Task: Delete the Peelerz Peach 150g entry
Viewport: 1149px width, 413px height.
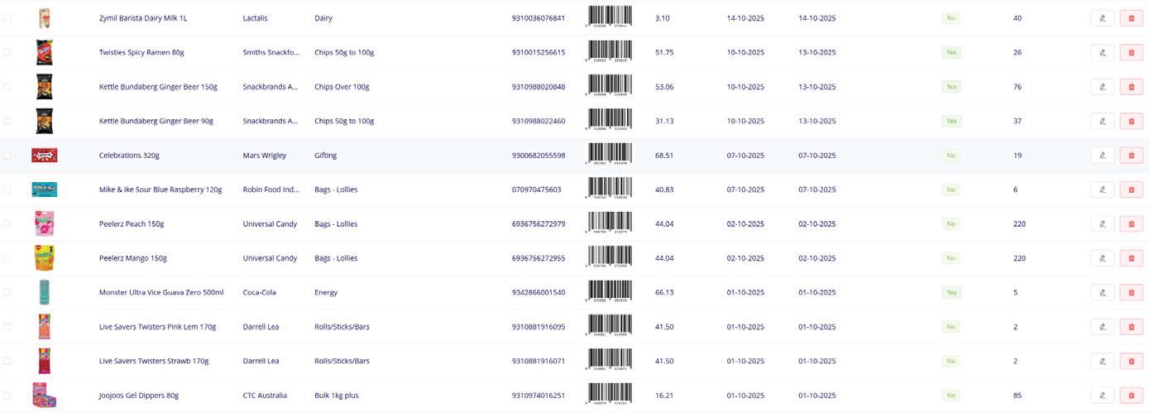Action: pyautogui.click(x=1131, y=223)
